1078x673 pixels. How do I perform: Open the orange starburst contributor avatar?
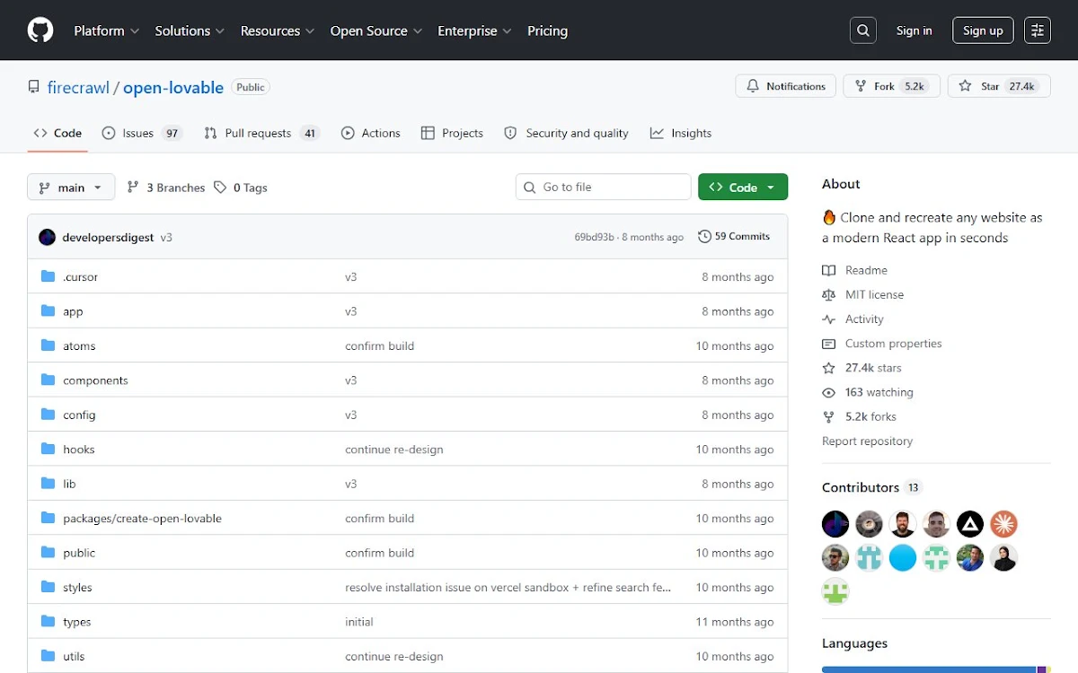[x=1003, y=524]
